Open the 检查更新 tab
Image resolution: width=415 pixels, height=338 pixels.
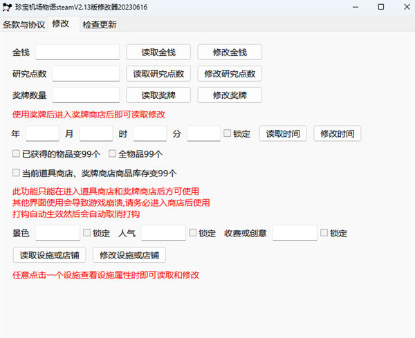(x=100, y=25)
